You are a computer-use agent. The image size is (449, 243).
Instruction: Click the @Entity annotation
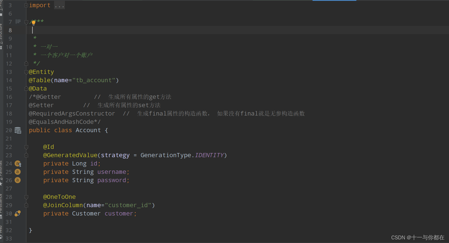tap(41, 72)
